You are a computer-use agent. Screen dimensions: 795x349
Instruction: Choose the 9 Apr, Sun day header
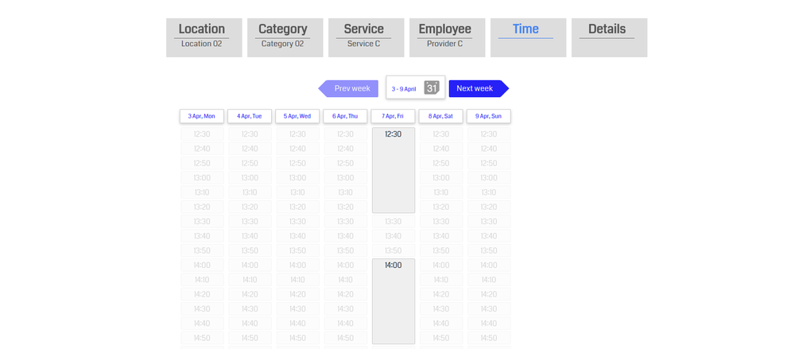[x=488, y=116]
